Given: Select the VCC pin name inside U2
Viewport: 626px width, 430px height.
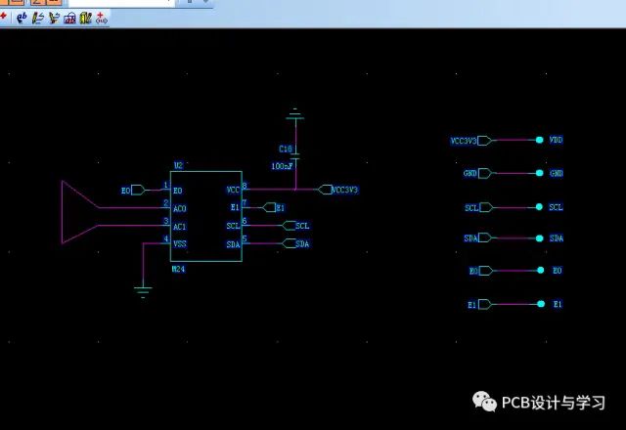Looking at the screenshot, I should tap(233, 190).
